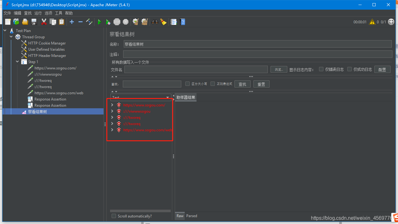Focus the 注释 comment field

(257, 54)
